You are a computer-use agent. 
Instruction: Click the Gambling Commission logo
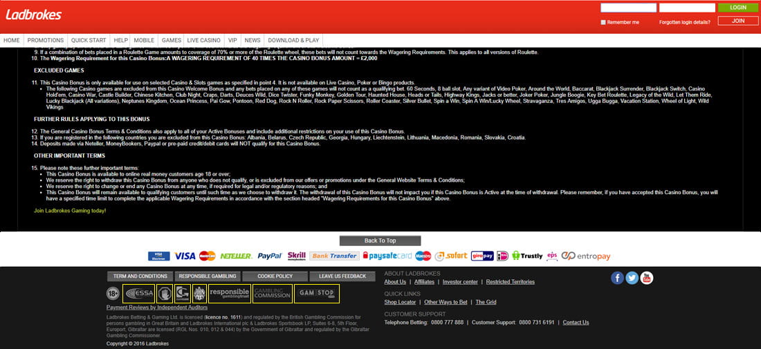[x=273, y=294]
